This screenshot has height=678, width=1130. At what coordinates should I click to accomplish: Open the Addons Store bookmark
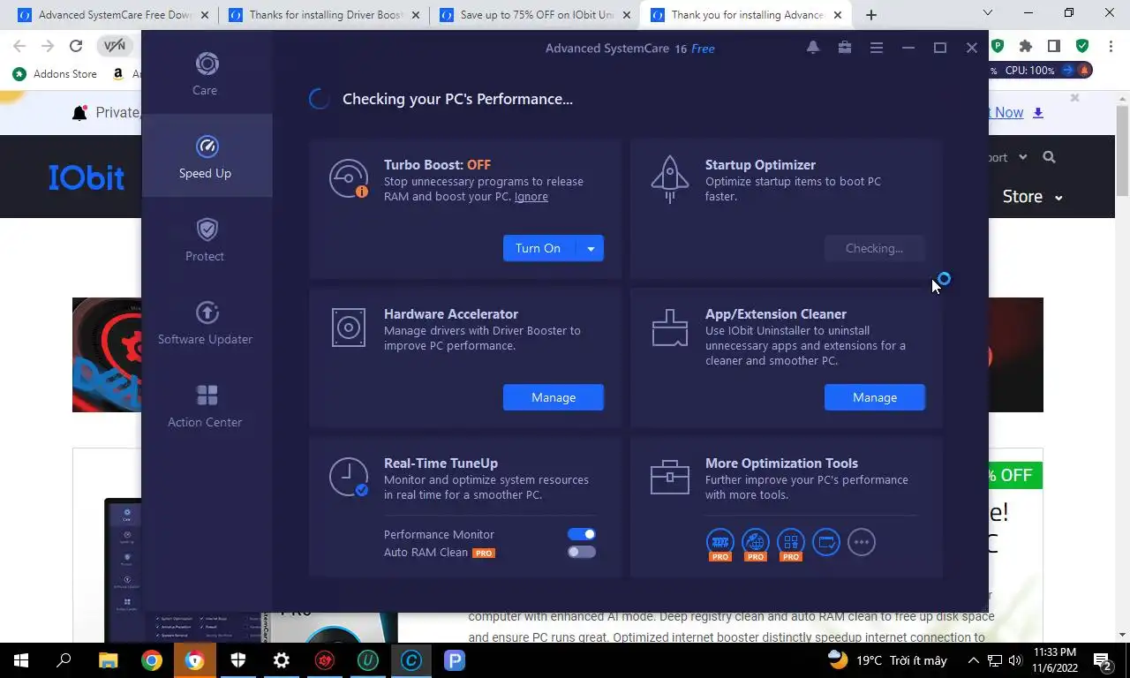point(55,74)
